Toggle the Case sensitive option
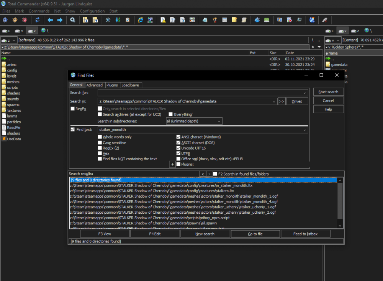 [x=100, y=143]
